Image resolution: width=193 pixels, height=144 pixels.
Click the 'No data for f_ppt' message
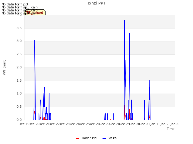coord(15,4)
